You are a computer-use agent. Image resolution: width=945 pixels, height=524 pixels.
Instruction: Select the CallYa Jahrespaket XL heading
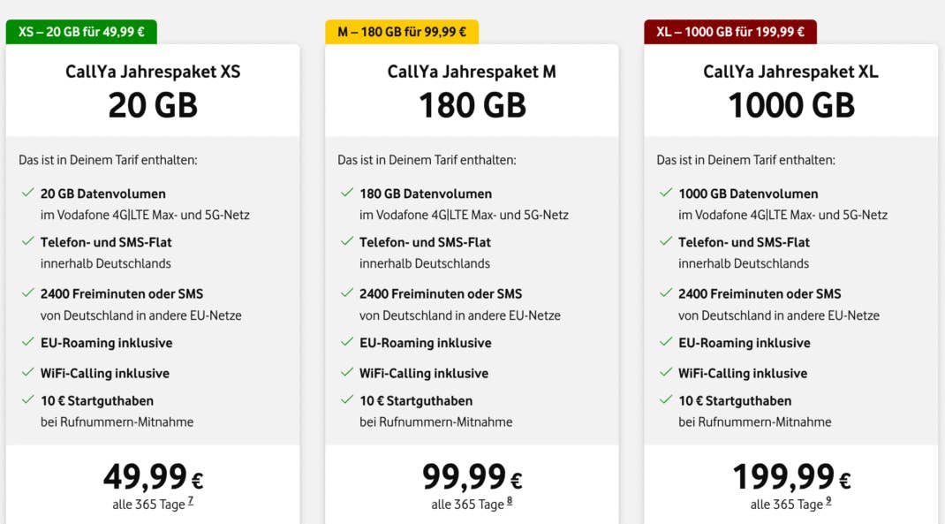(790, 72)
